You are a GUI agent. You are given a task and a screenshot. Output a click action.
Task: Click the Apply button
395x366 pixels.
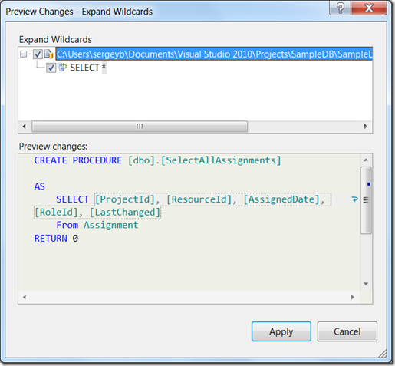(281, 331)
